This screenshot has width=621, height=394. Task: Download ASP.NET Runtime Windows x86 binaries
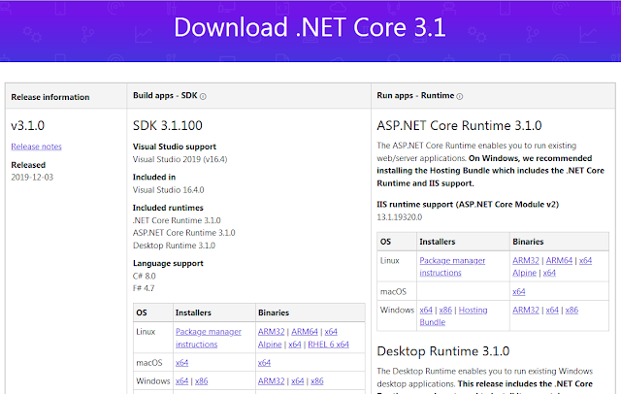(572, 310)
